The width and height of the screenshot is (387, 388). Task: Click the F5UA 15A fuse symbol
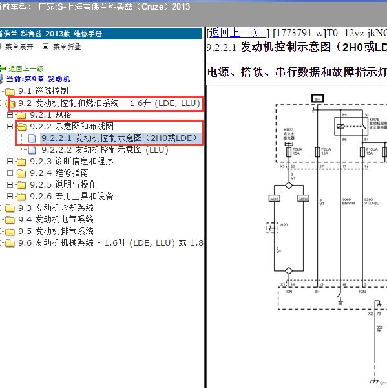(x=289, y=152)
